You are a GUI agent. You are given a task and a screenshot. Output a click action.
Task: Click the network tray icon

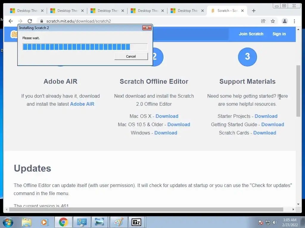point(268,222)
